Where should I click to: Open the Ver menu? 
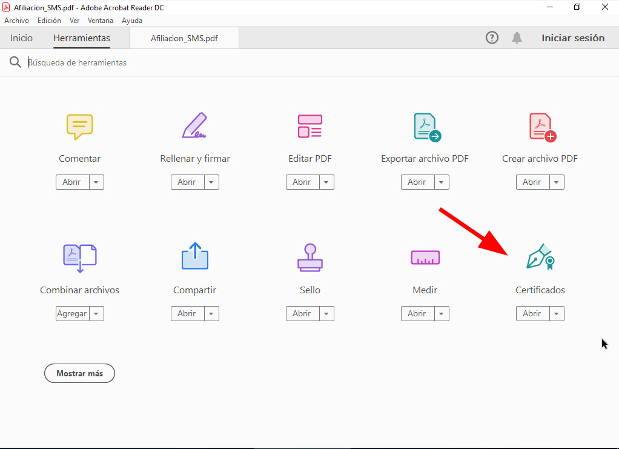pos(74,21)
